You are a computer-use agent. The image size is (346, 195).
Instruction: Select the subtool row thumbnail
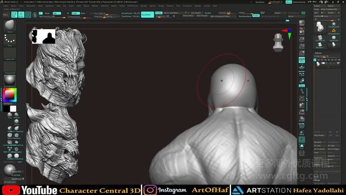(x=318, y=64)
